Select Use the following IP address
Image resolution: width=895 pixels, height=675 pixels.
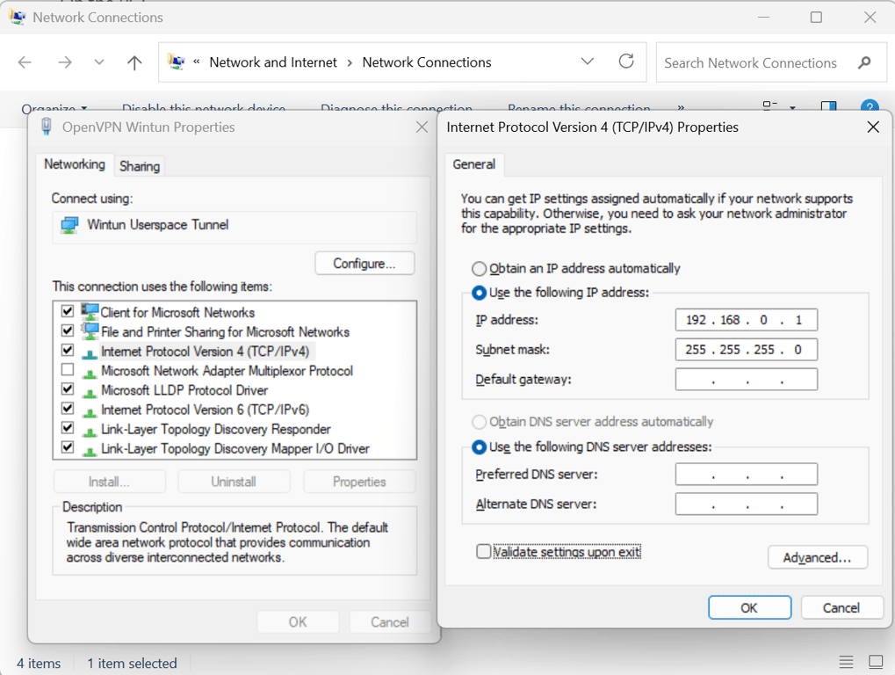(x=479, y=293)
